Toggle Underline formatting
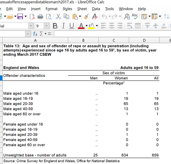Viewport: 171px width, 164px height. [x=72, y=26]
